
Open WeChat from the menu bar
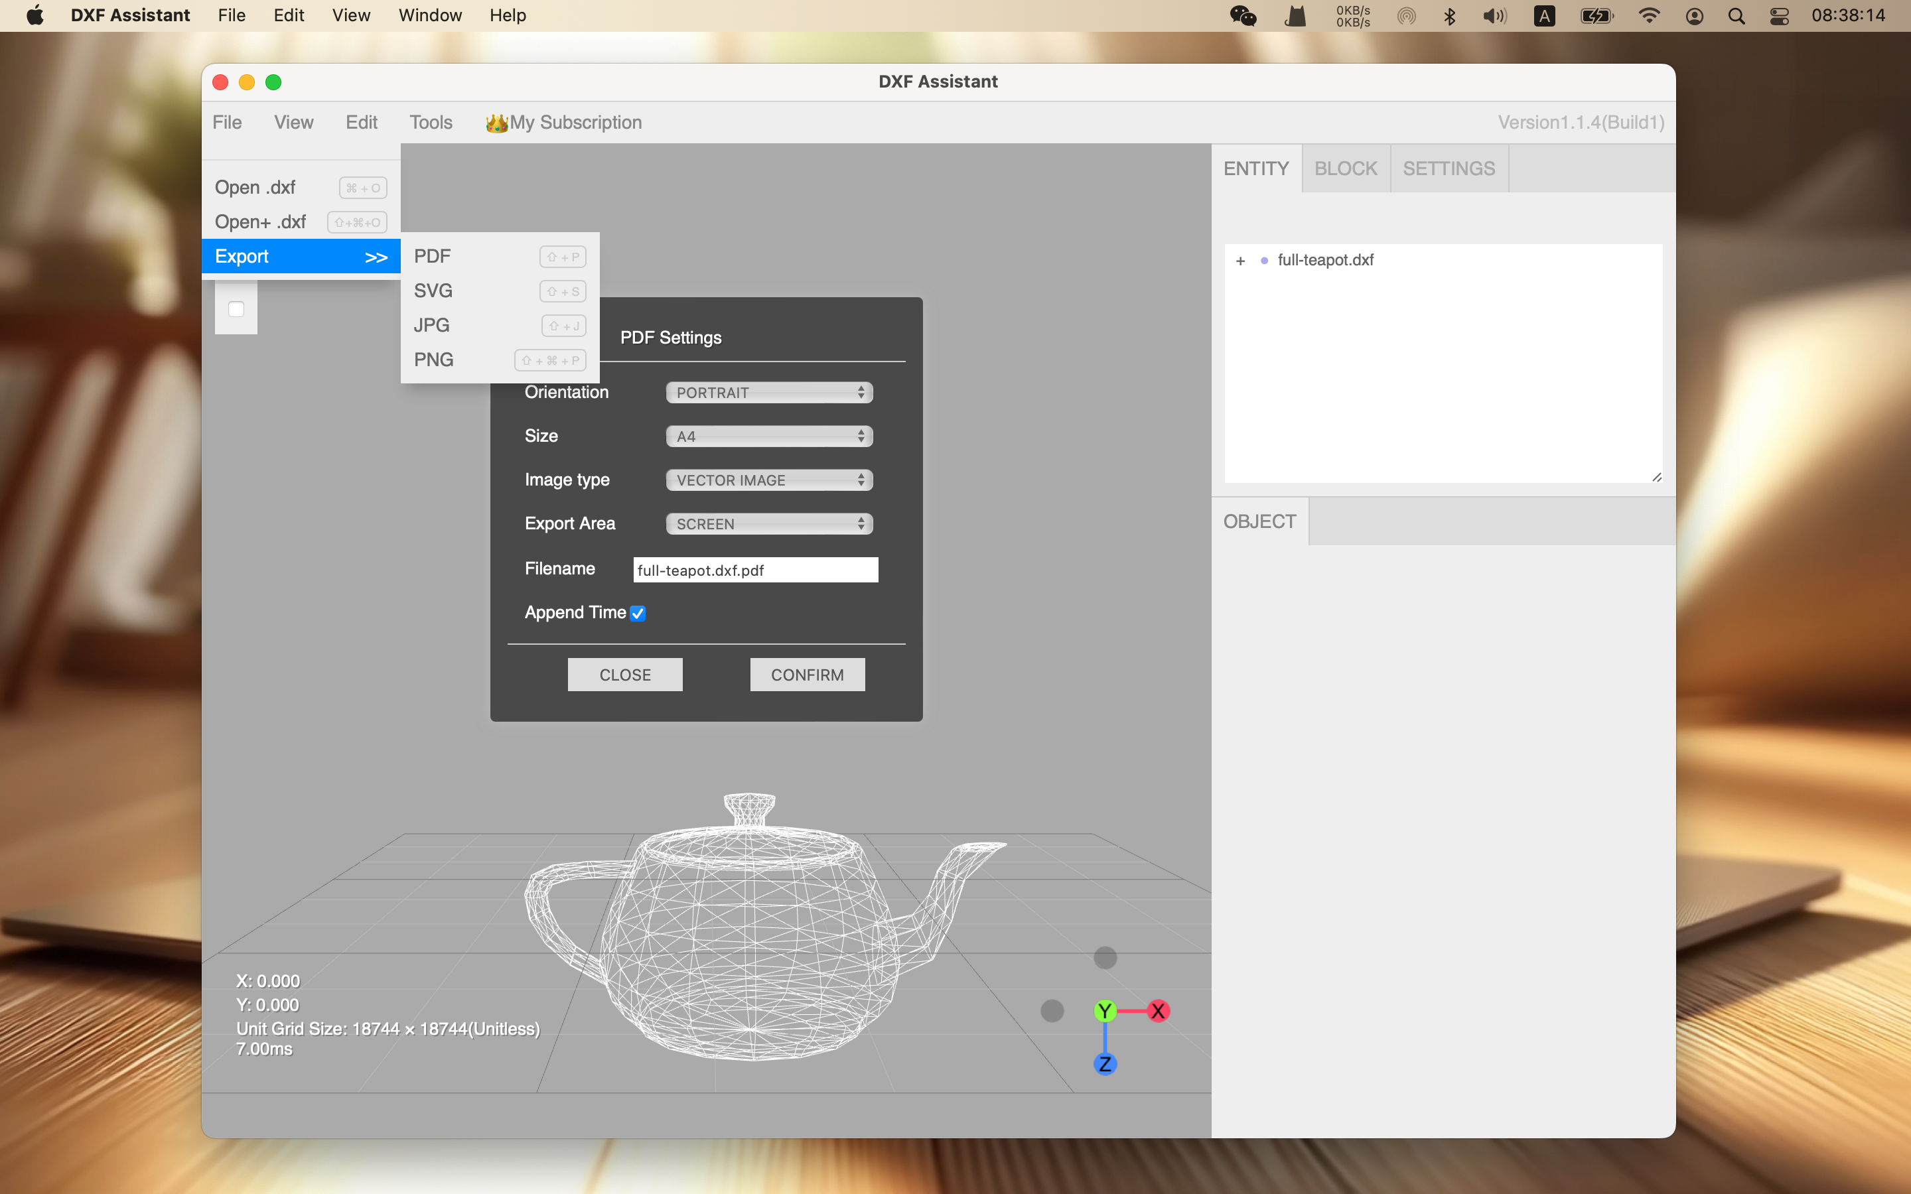1243,16
